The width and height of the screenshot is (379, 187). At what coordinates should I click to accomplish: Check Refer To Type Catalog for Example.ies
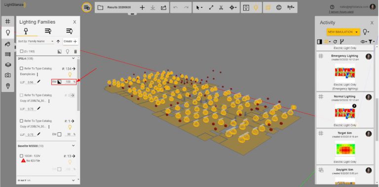coord(22,68)
